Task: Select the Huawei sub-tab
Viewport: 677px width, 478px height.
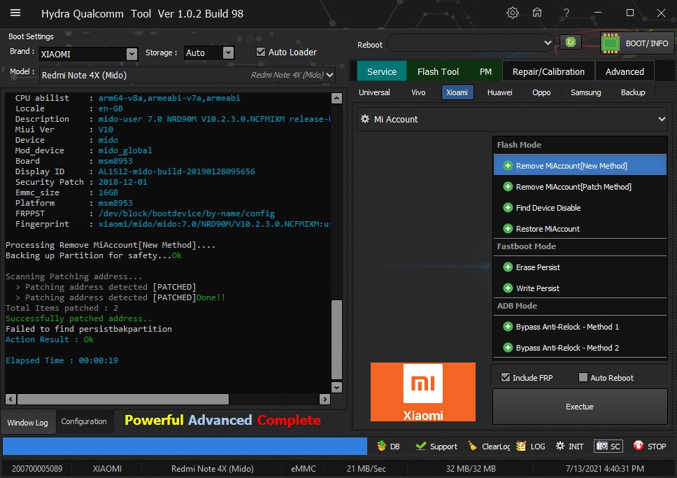Action: coord(499,92)
